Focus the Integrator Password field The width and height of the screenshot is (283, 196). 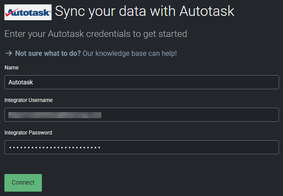pyautogui.click(x=141, y=147)
